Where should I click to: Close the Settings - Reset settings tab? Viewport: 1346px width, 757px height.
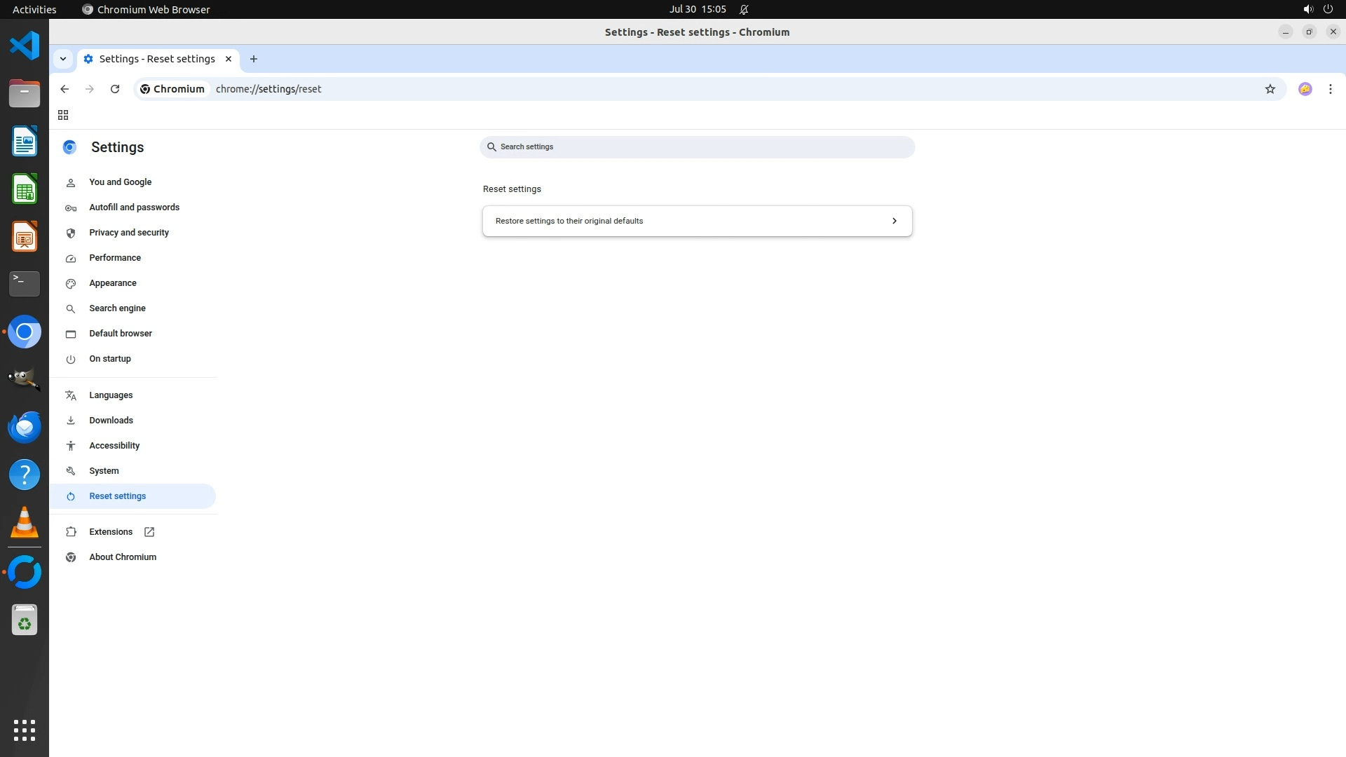pyautogui.click(x=229, y=59)
